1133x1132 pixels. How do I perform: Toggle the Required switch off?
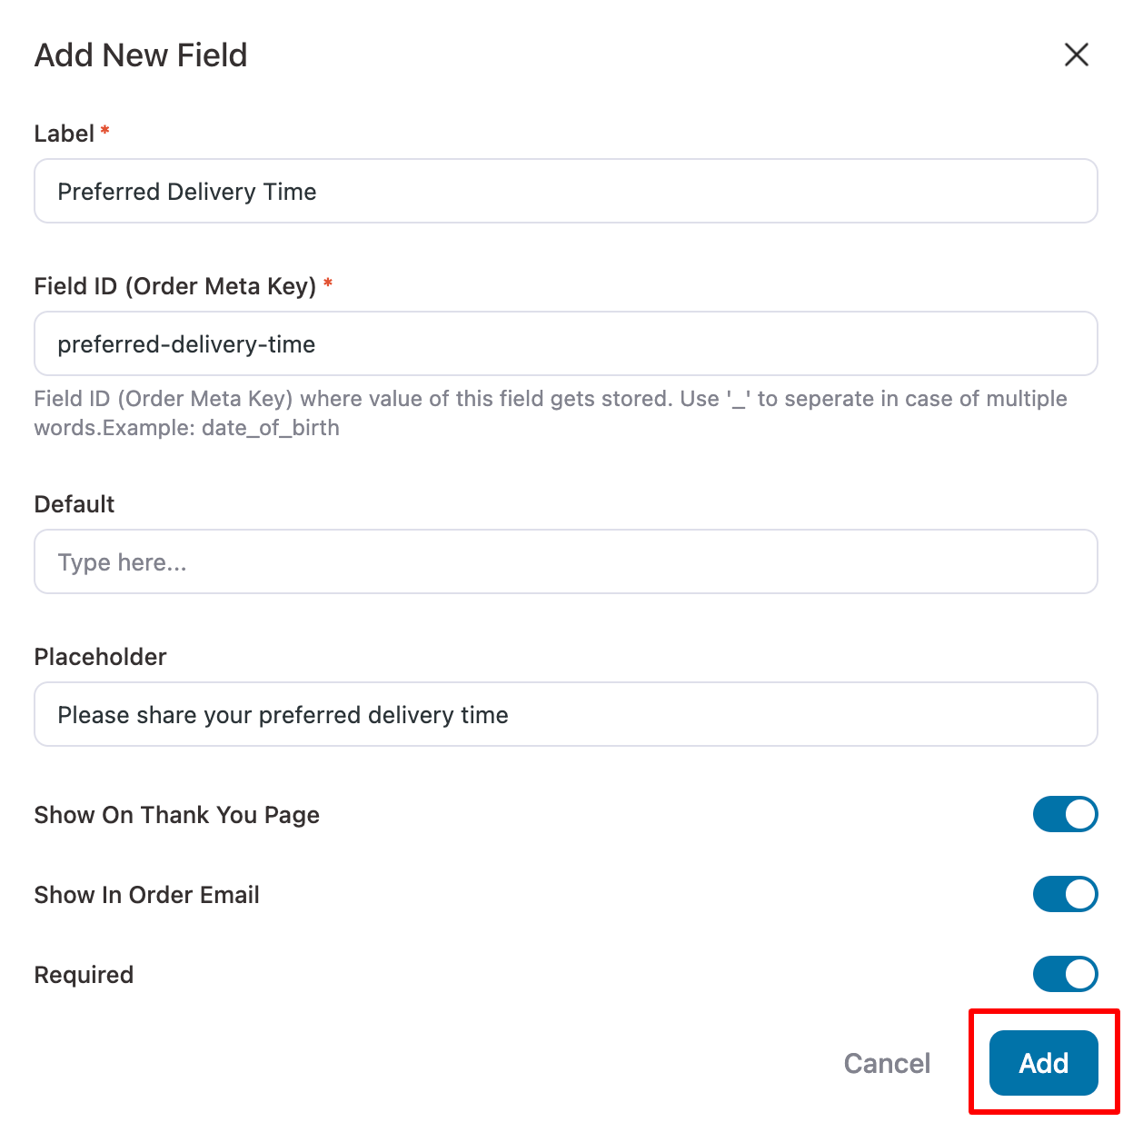tap(1065, 974)
